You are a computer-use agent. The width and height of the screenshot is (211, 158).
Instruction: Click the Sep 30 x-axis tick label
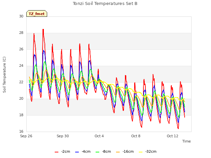click(x=63, y=136)
